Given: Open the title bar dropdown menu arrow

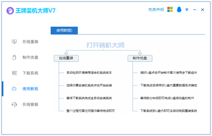Looking at the screenshot, I should 187,10.
